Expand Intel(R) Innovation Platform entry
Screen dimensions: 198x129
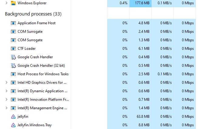coord(6,100)
